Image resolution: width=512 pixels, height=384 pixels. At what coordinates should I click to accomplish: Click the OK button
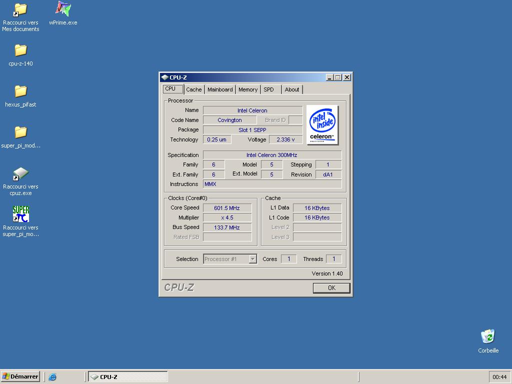[331, 287]
